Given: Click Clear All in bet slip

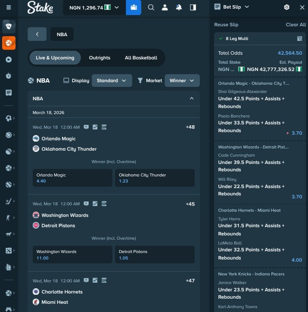Looking at the screenshot, I should point(296,25).
